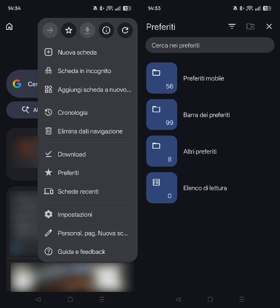
Task: Tap the history clock icon
Action: pos(48,112)
